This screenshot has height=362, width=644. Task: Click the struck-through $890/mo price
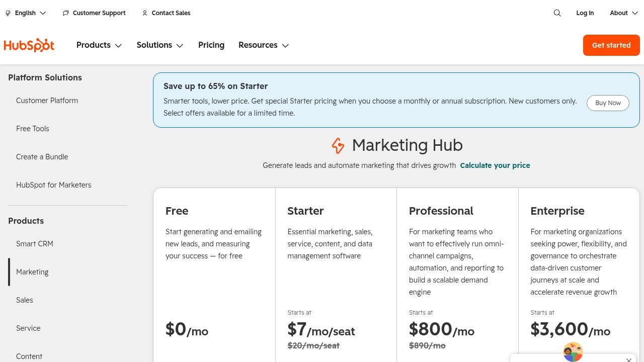coord(427,345)
